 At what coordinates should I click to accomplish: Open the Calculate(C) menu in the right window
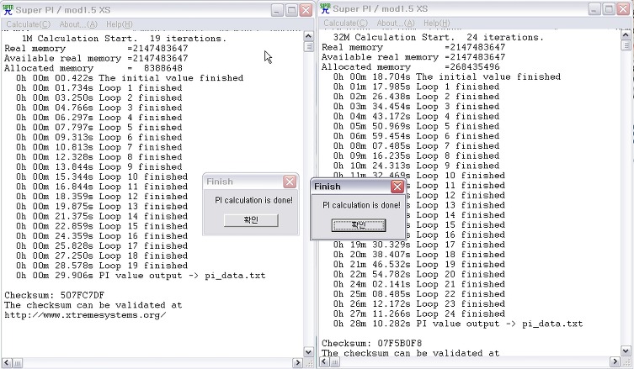(346, 23)
